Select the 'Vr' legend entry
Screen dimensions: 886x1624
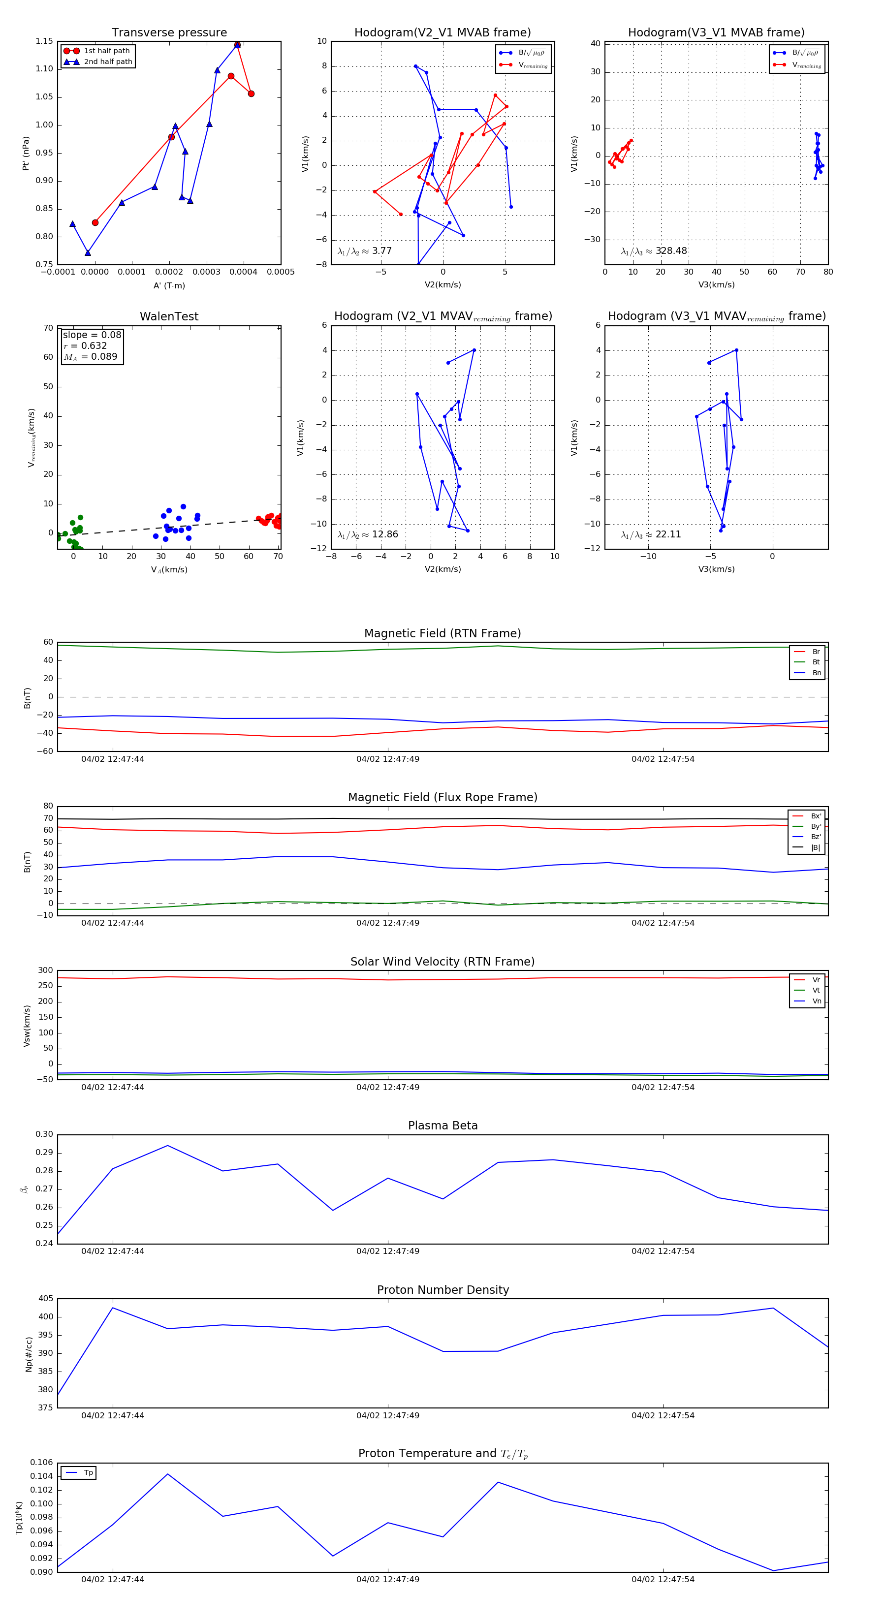(808, 980)
